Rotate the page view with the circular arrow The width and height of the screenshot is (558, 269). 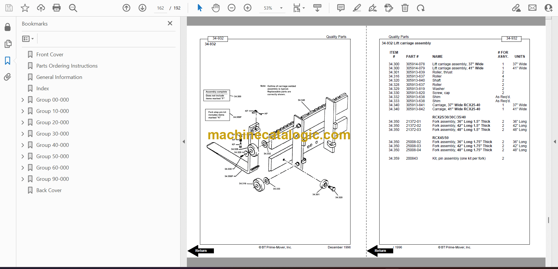[x=421, y=8]
